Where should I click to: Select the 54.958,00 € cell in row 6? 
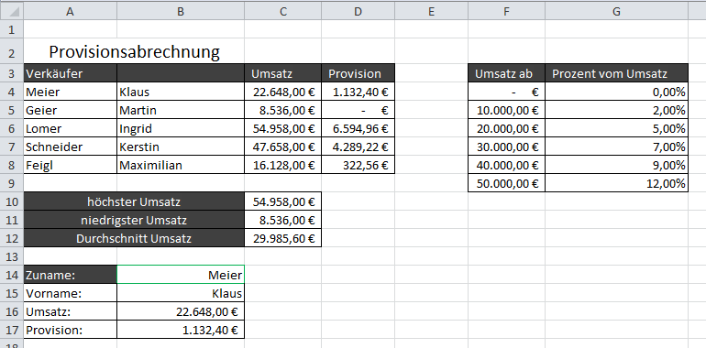click(x=282, y=128)
